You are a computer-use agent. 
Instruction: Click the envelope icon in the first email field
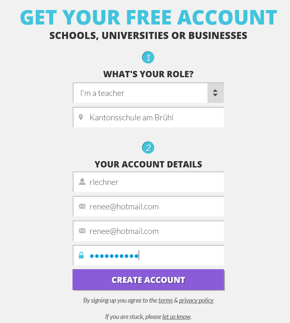point(82,206)
